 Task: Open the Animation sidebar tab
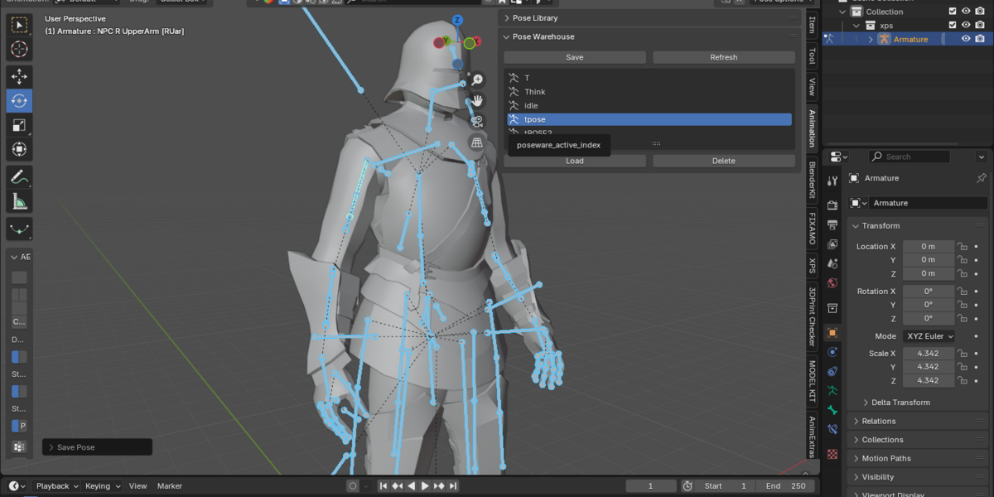(812, 128)
